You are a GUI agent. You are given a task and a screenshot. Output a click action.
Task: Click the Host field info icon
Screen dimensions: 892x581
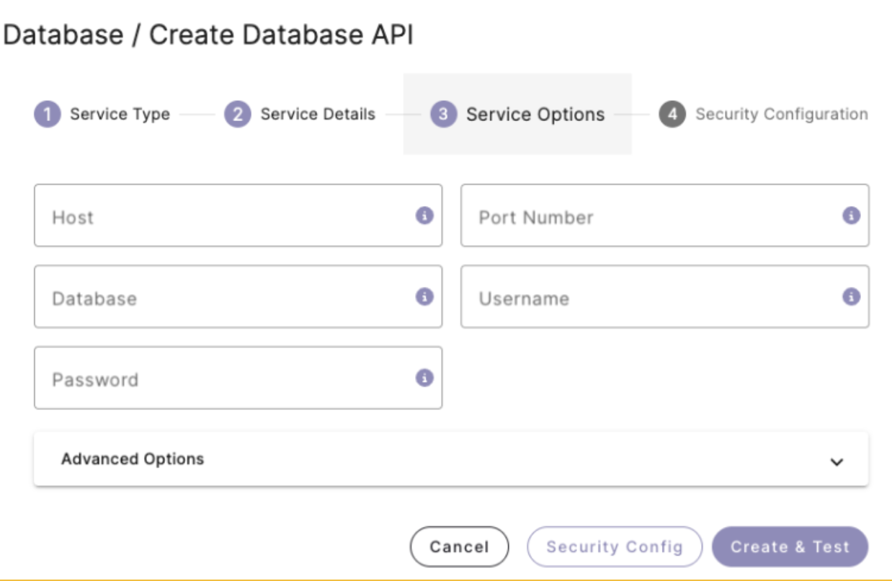pyautogui.click(x=424, y=216)
